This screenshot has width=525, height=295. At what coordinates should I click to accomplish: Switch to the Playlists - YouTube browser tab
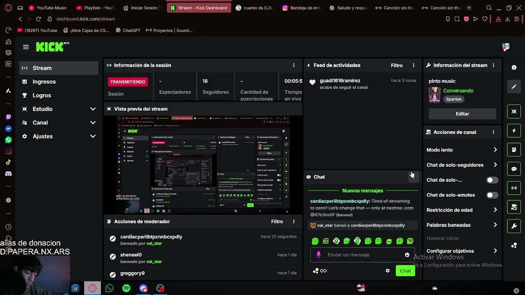point(95,8)
